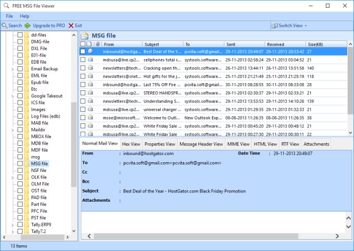Screen dimensions: 354x251
Task: Click the envelope icon beside MSG file heading
Action: click(x=85, y=36)
